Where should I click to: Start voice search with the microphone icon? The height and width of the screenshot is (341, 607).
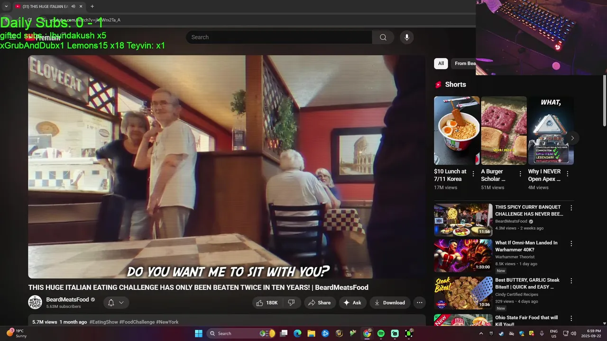pos(406,37)
